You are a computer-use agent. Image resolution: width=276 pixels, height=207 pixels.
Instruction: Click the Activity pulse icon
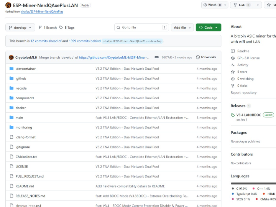point(233,65)
